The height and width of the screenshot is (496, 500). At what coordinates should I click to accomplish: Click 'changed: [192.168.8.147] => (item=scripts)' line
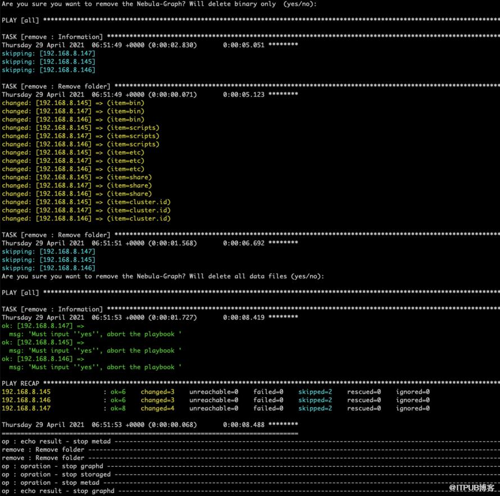click(80, 136)
